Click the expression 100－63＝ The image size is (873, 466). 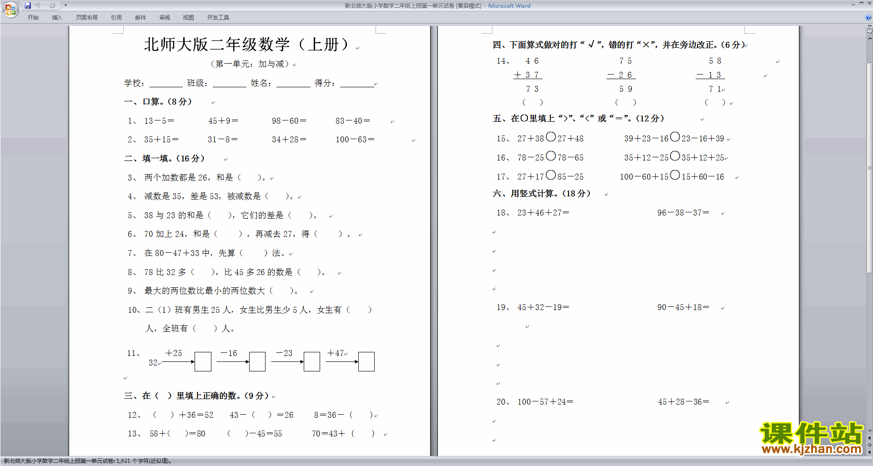[x=355, y=140]
